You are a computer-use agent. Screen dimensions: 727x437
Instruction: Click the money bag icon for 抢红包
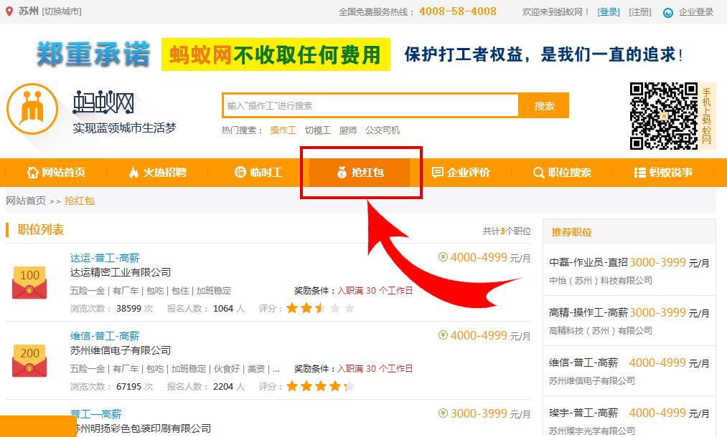tap(342, 173)
